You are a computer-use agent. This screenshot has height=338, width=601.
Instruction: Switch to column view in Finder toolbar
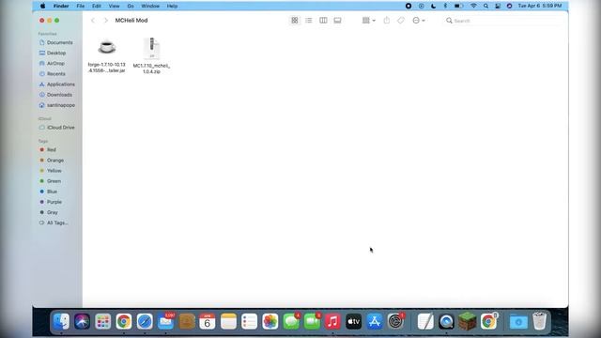click(x=323, y=21)
